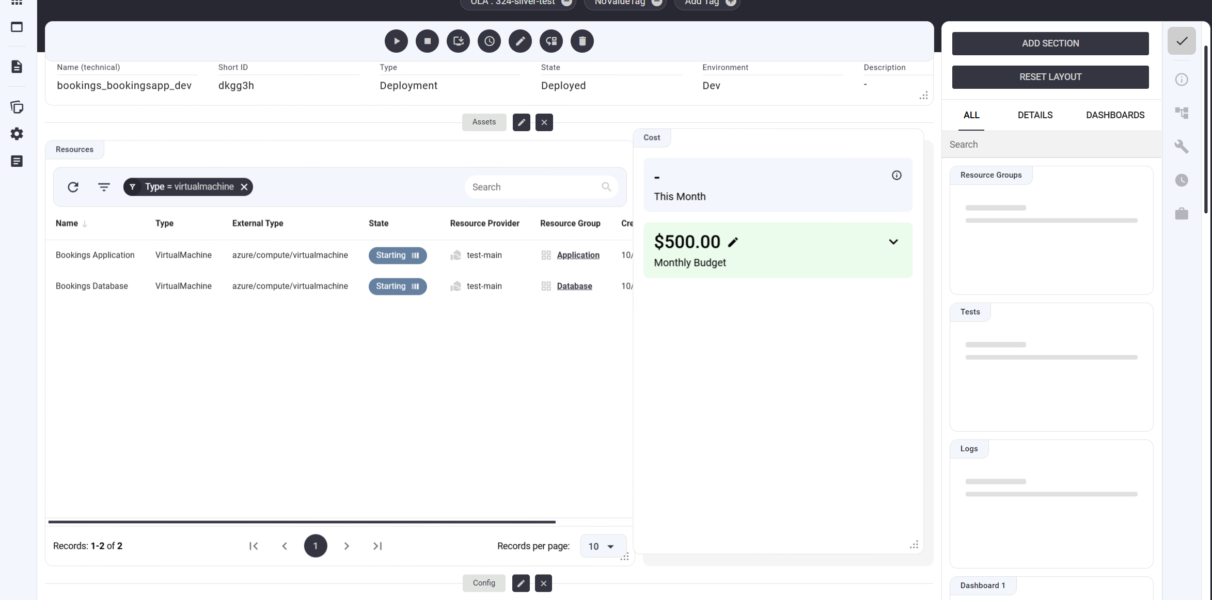Open the Application resource group link
The width and height of the screenshot is (1212, 600).
click(x=578, y=255)
